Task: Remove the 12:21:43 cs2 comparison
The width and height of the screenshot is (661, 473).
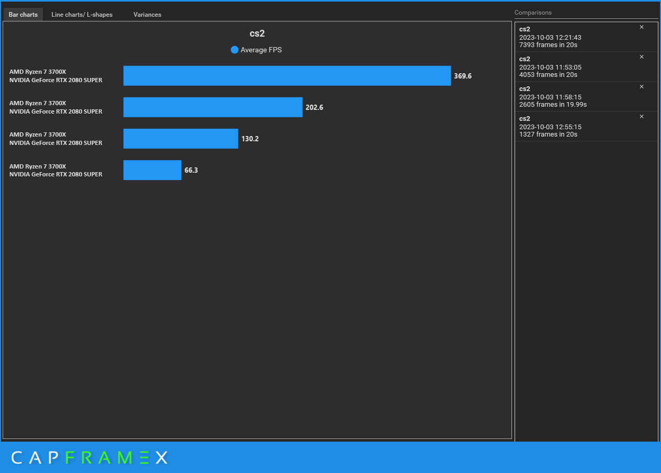Action: tap(642, 27)
